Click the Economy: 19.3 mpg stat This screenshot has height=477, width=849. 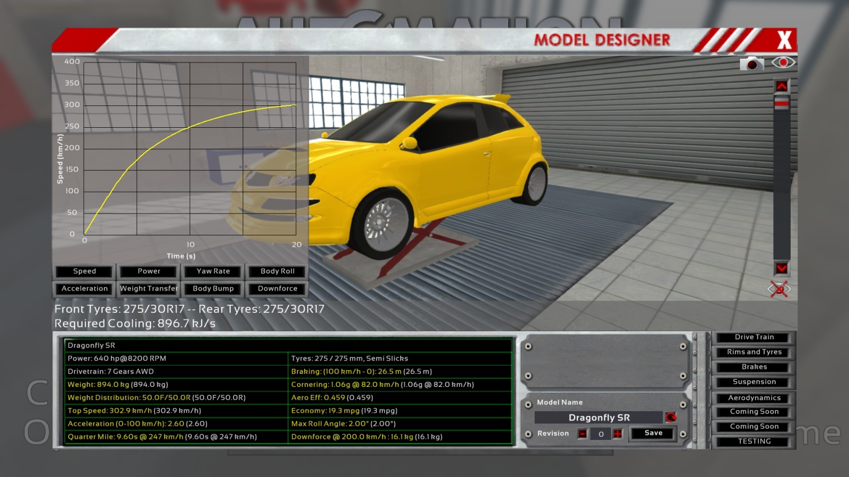(400, 411)
